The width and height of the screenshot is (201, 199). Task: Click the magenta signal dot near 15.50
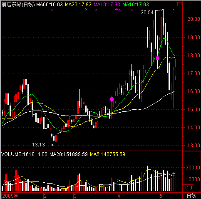pyautogui.click(x=112, y=99)
